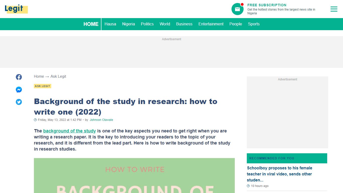Click Ask Legit breadcrumb link

coord(58,76)
